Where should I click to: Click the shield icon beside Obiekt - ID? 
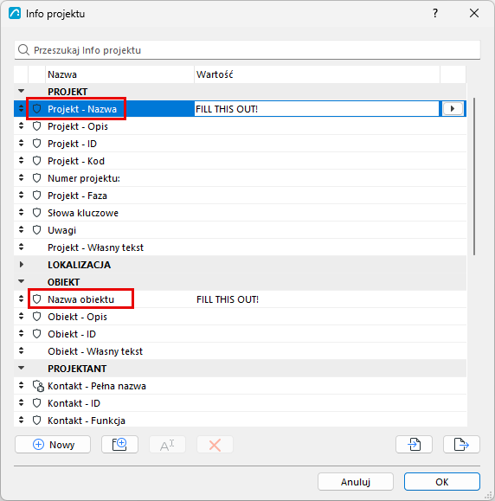coord(36,334)
